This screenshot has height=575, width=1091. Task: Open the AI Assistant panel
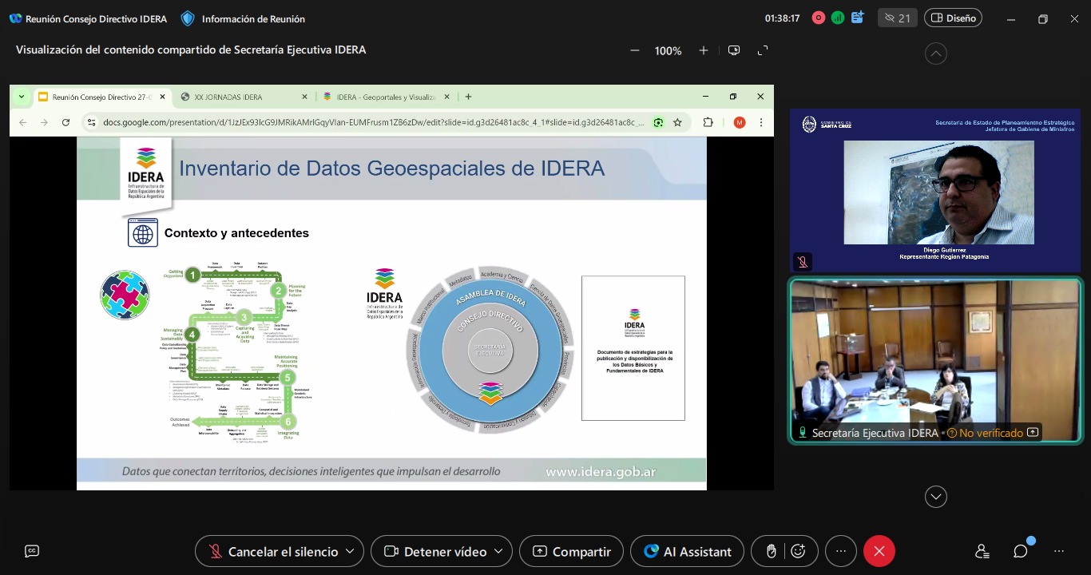pos(687,552)
